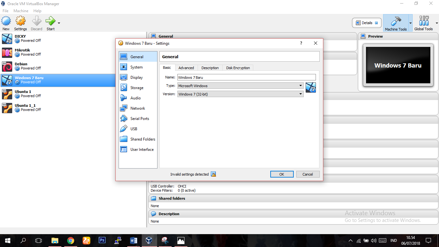439x247 pixels.
Task: Click the invalid settings warning icon
Action: point(213,174)
